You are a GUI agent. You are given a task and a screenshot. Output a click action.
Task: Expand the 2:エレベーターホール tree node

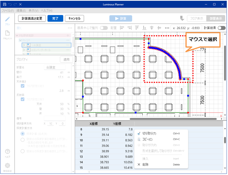coord(24,50)
